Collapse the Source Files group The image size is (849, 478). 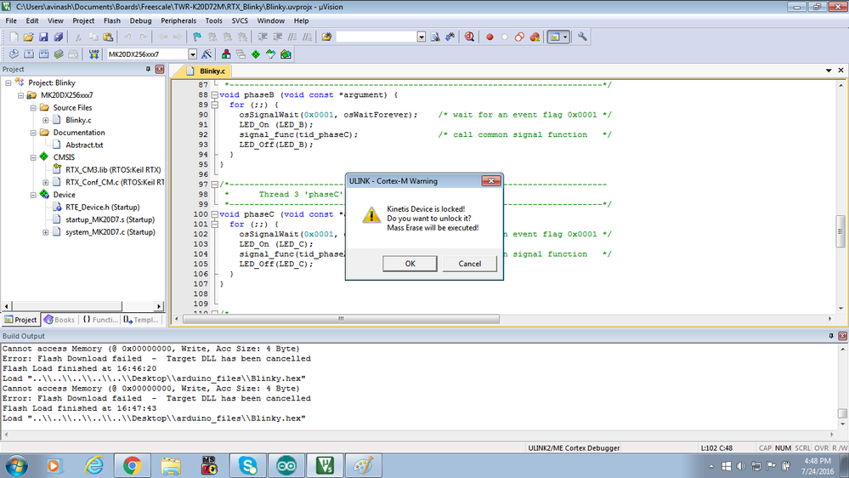click(33, 108)
